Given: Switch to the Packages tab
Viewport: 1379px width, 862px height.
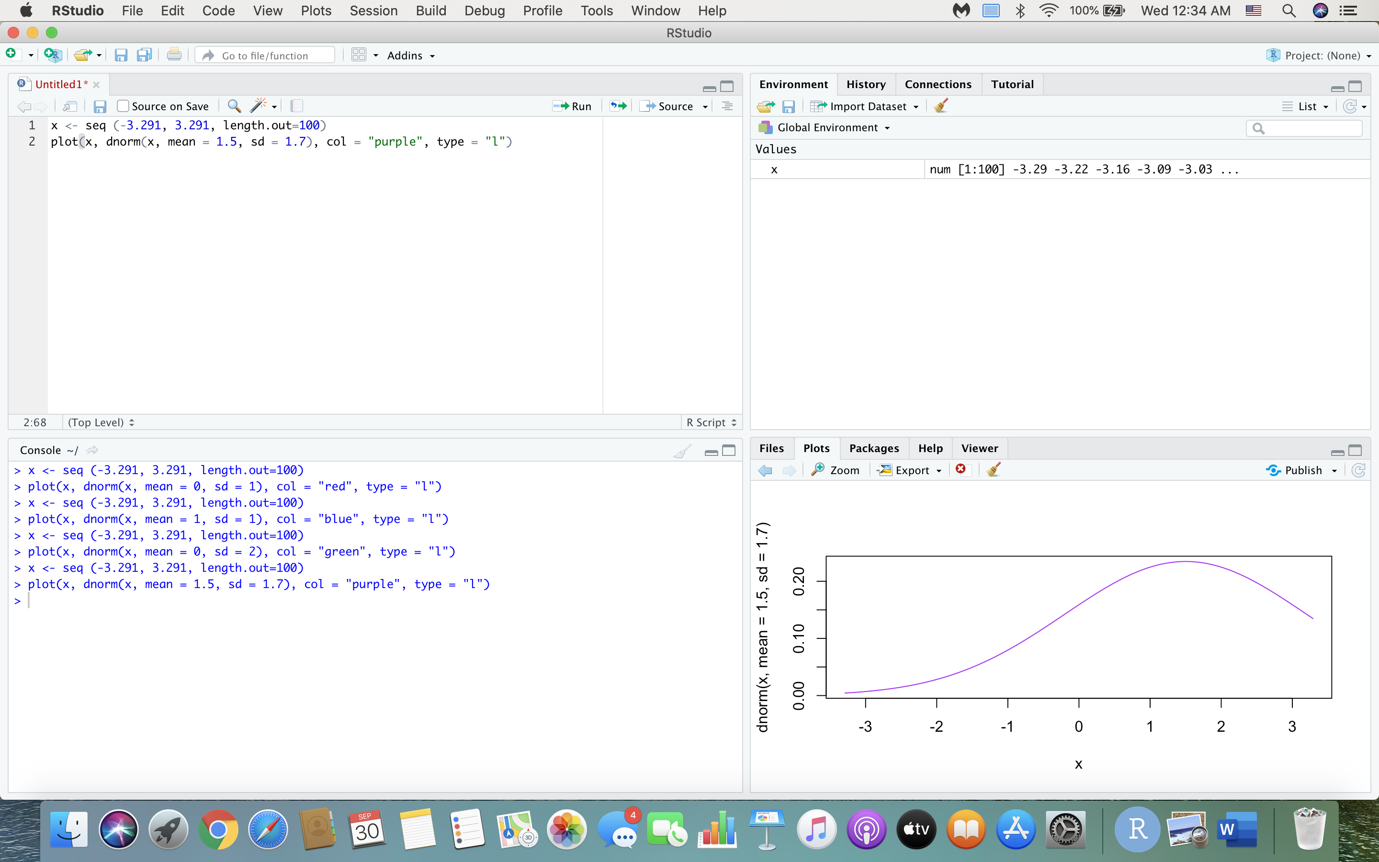Looking at the screenshot, I should pos(873,448).
